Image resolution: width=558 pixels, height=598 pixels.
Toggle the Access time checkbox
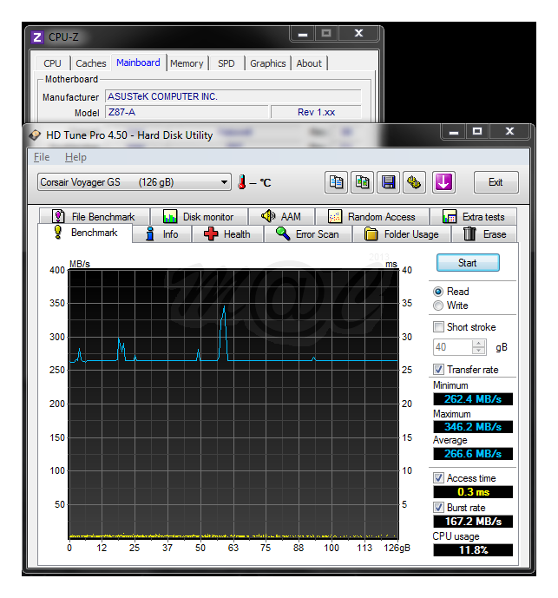[x=438, y=478]
